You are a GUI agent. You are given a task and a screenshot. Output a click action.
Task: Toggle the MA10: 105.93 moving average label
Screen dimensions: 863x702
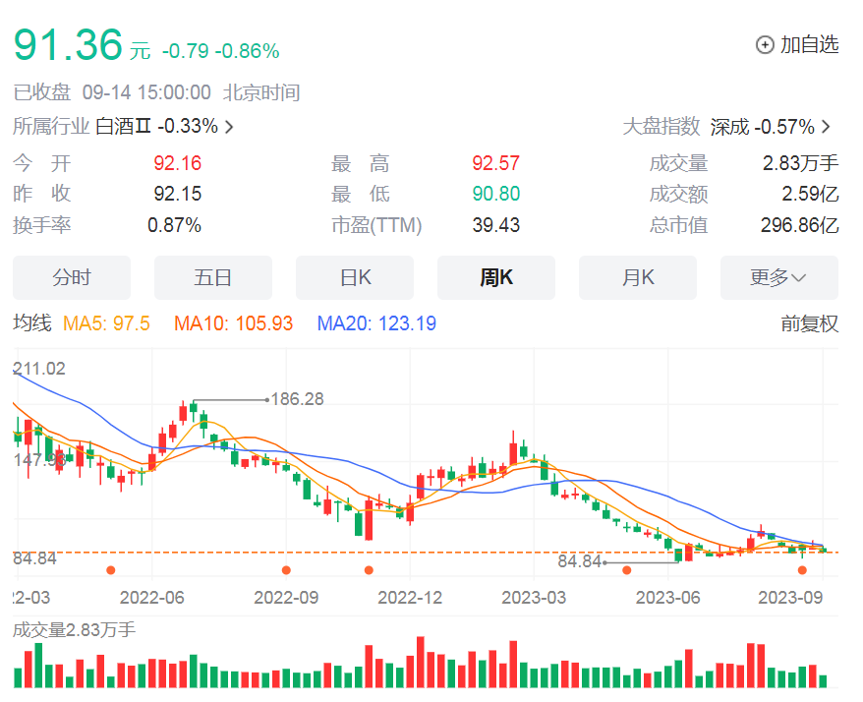[x=233, y=323]
